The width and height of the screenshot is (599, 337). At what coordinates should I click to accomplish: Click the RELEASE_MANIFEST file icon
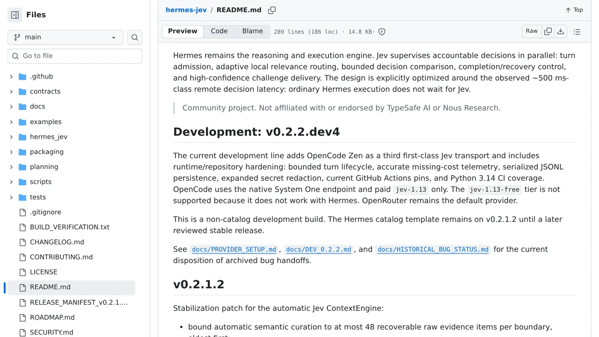pos(22,302)
